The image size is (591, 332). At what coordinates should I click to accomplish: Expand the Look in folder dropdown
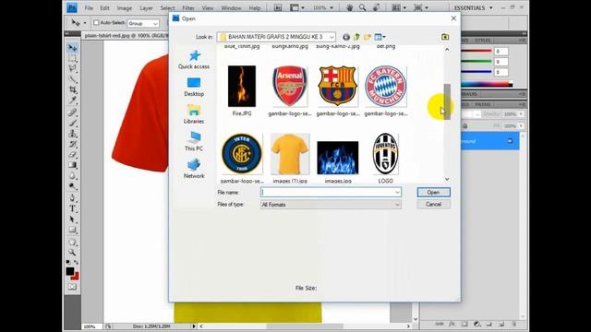tap(332, 37)
